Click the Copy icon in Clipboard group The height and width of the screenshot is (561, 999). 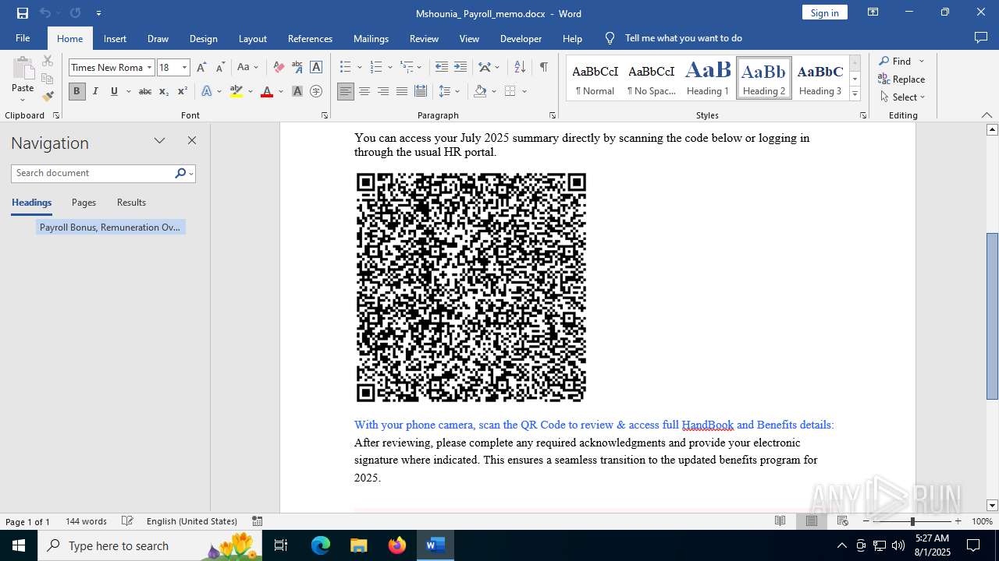[48, 78]
